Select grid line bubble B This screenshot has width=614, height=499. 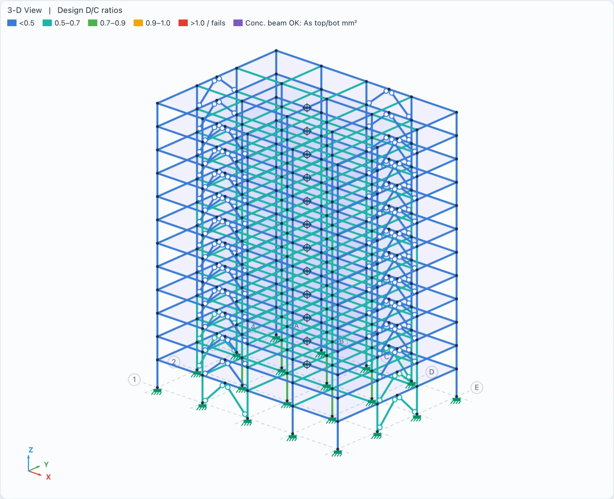click(x=341, y=341)
